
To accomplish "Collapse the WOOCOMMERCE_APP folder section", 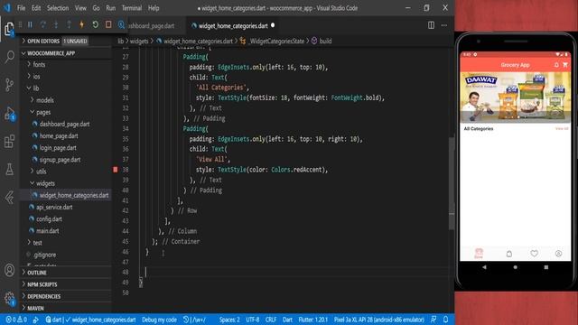I will pyautogui.click(x=66, y=53).
